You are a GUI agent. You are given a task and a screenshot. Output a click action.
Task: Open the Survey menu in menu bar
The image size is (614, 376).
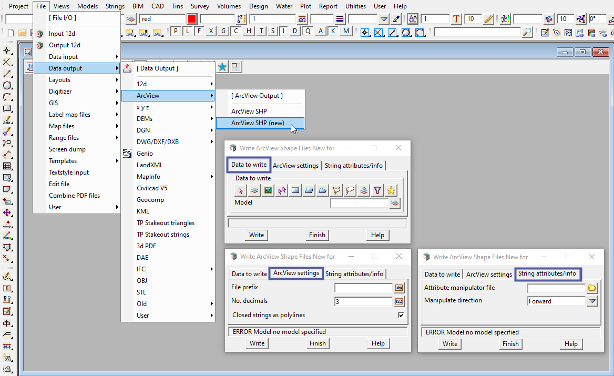click(x=200, y=6)
